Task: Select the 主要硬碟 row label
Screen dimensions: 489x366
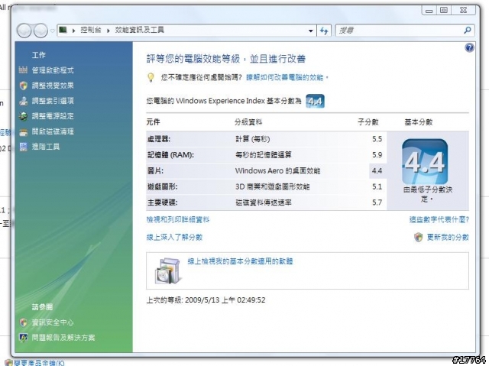Action: (x=162, y=202)
